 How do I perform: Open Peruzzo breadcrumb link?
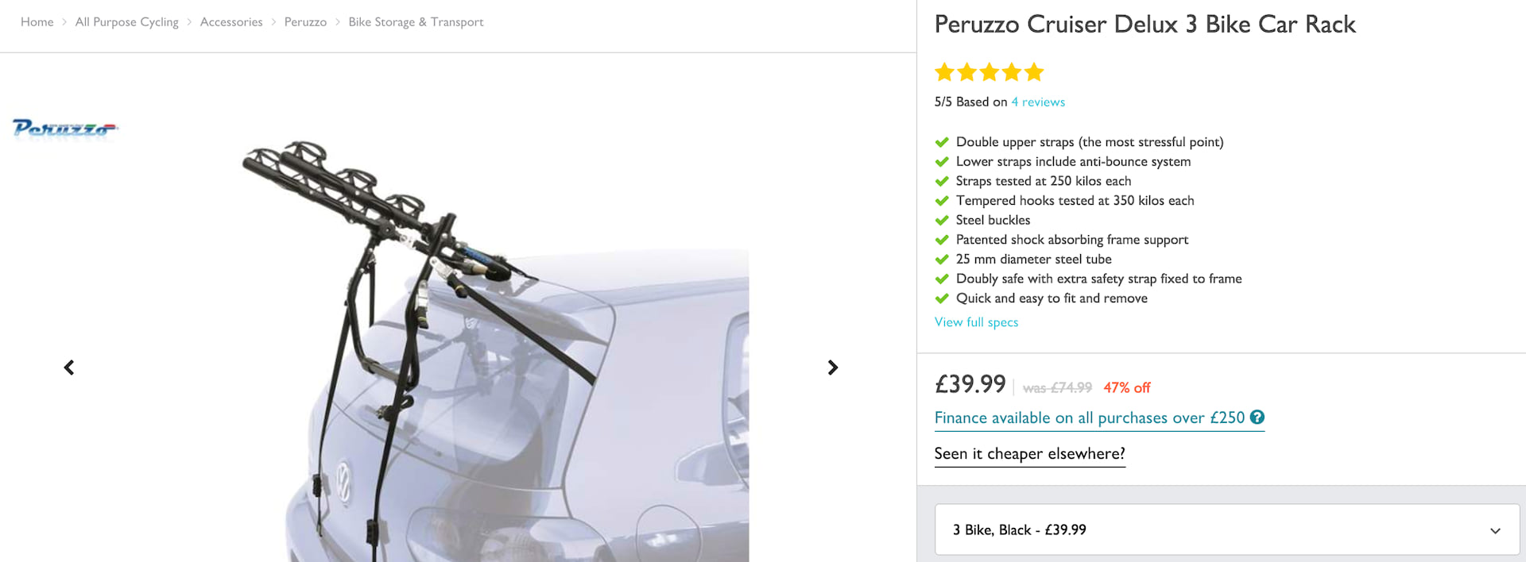pyautogui.click(x=305, y=22)
